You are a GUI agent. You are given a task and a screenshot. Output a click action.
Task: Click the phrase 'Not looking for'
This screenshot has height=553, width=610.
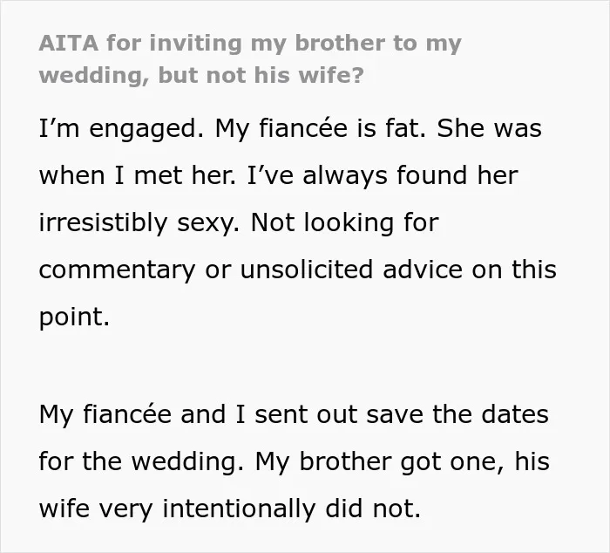(345, 222)
